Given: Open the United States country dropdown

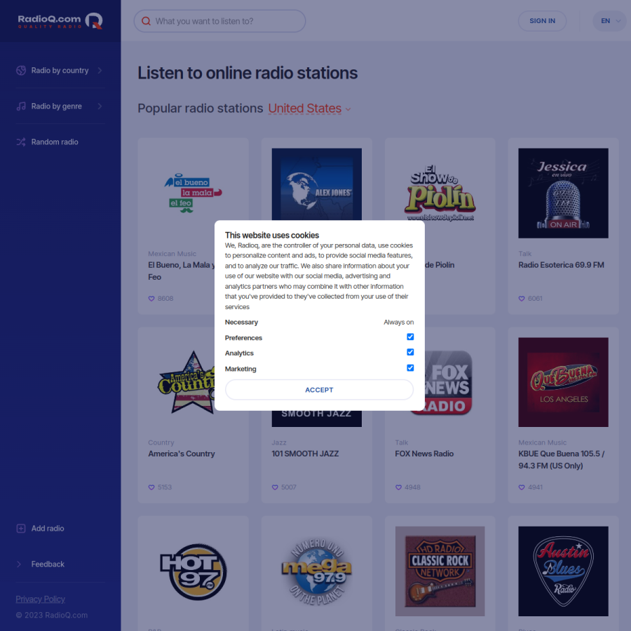Looking at the screenshot, I should tap(309, 109).
